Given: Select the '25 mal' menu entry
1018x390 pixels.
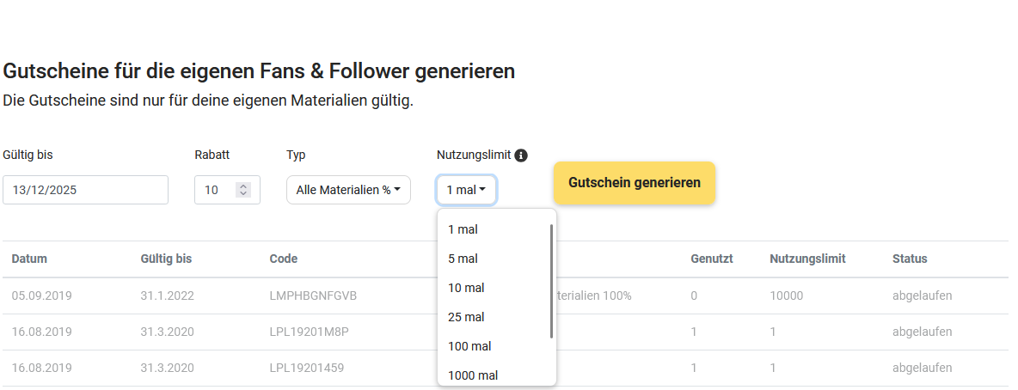Looking at the screenshot, I should [x=466, y=317].
